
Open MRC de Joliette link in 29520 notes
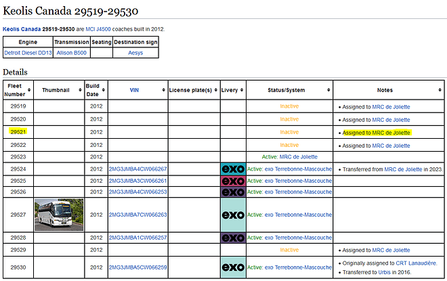tap(391, 120)
